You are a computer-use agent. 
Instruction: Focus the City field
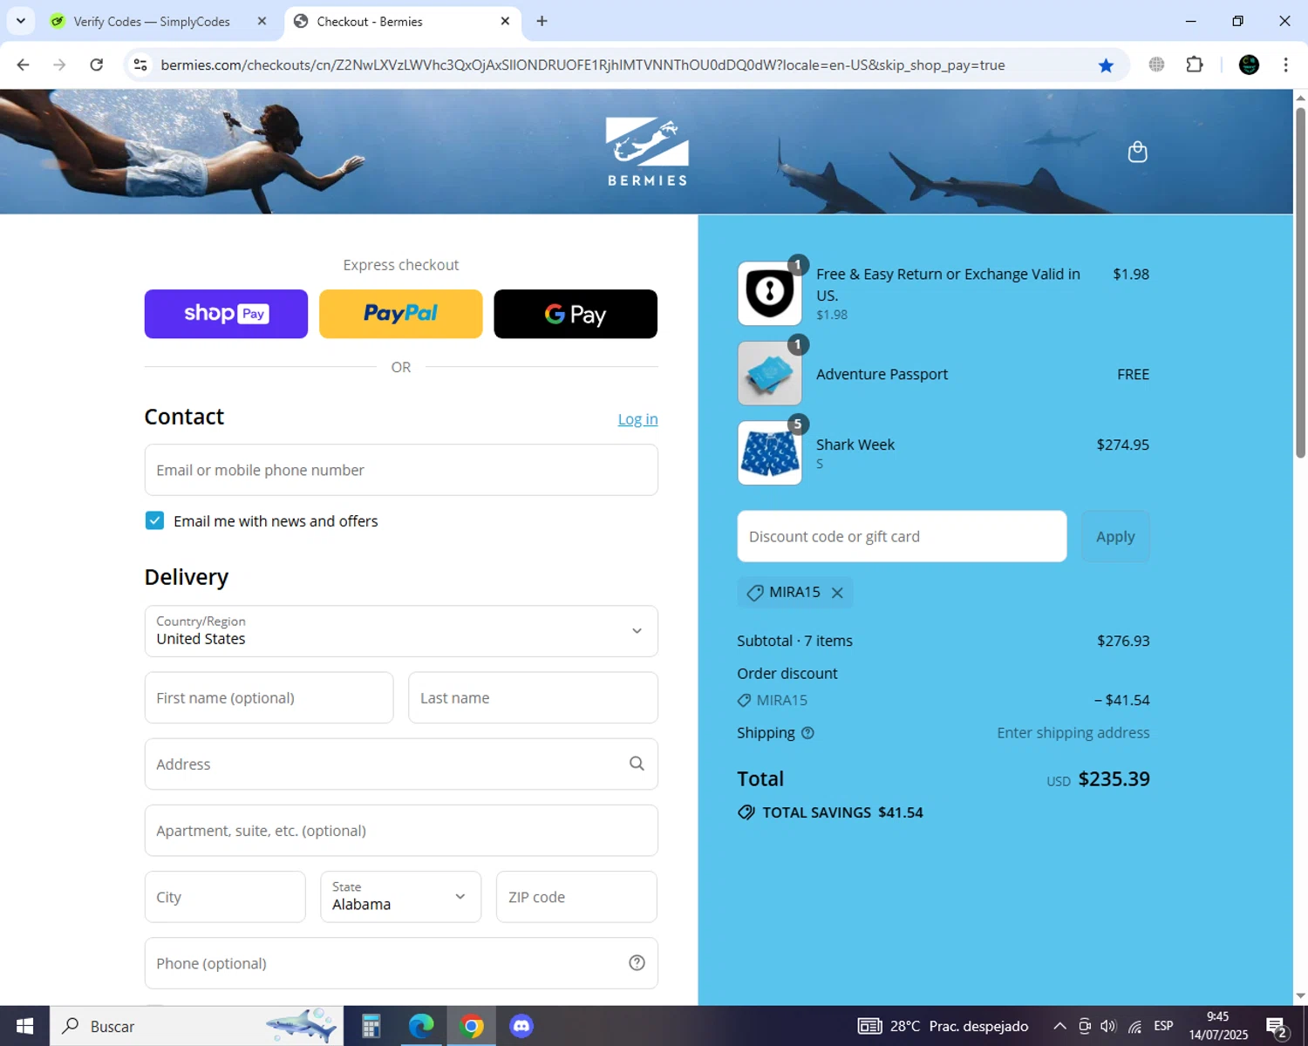coord(225,897)
